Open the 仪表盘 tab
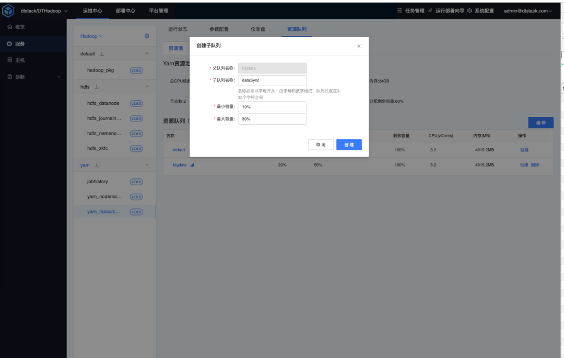The width and height of the screenshot is (564, 358). (x=258, y=29)
